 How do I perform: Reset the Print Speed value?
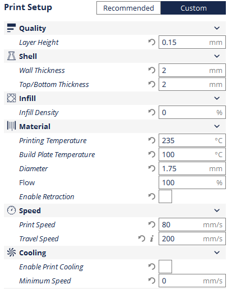tap(152, 224)
